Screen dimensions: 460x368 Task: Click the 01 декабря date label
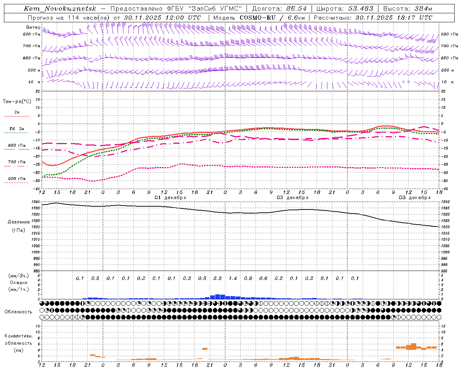[170, 198]
